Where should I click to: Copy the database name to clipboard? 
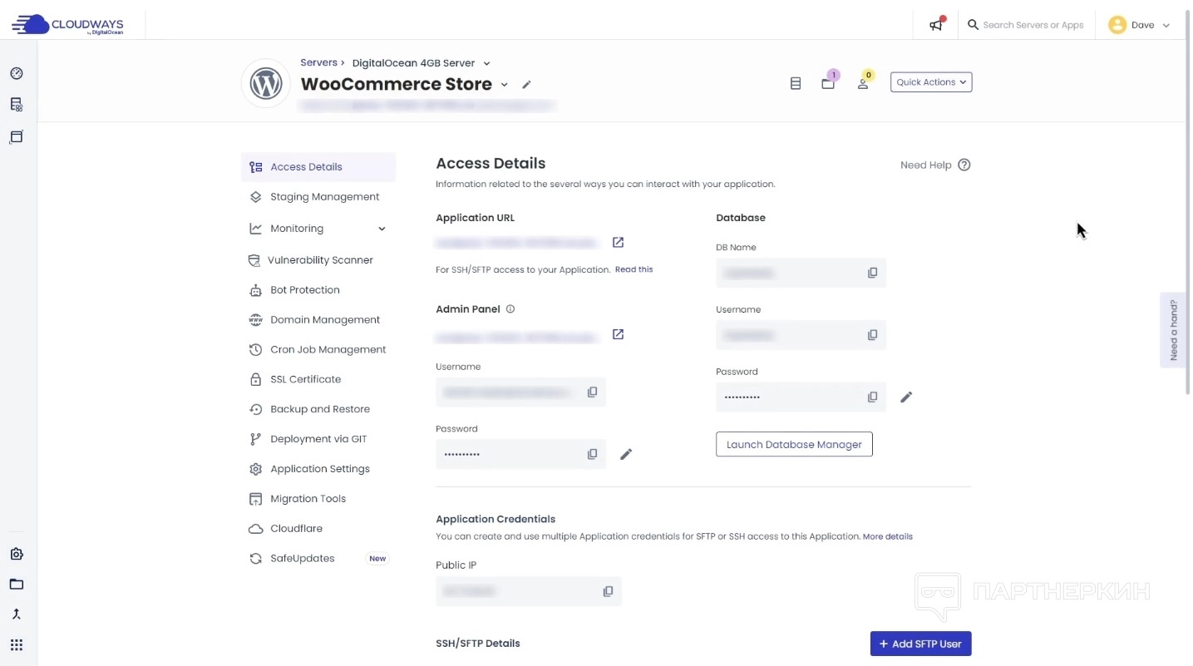tap(872, 273)
